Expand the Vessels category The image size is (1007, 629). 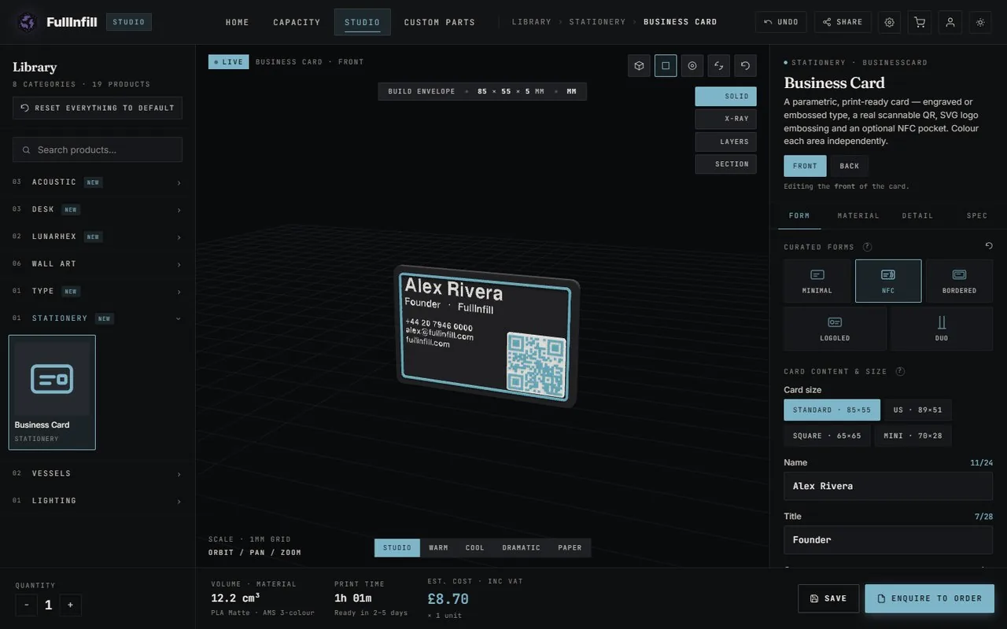click(98, 473)
